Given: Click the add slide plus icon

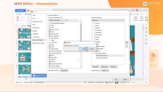Looking at the screenshot, I should pos(26,79).
